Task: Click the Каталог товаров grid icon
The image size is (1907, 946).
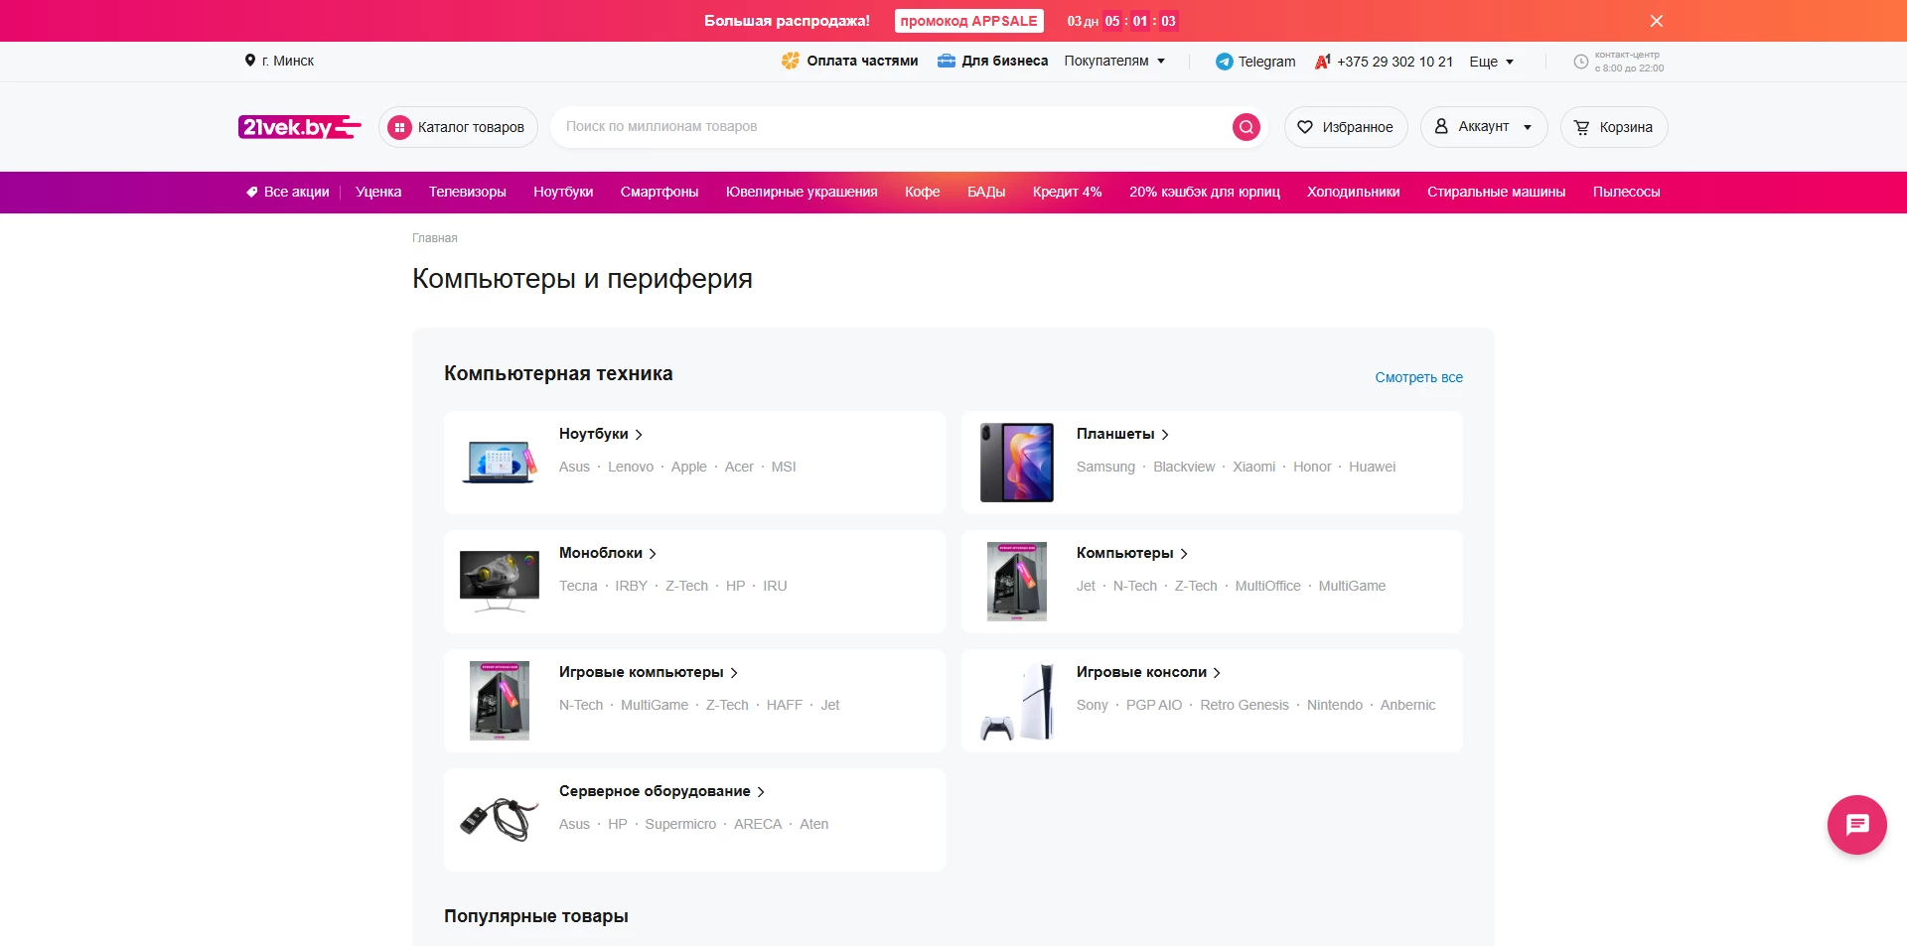Action: pyautogui.click(x=399, y=126)
